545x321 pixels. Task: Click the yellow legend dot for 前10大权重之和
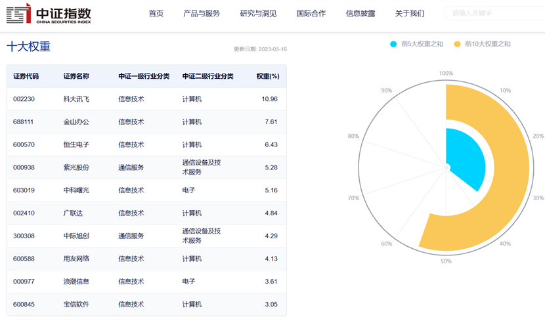(x=458, y=44)
